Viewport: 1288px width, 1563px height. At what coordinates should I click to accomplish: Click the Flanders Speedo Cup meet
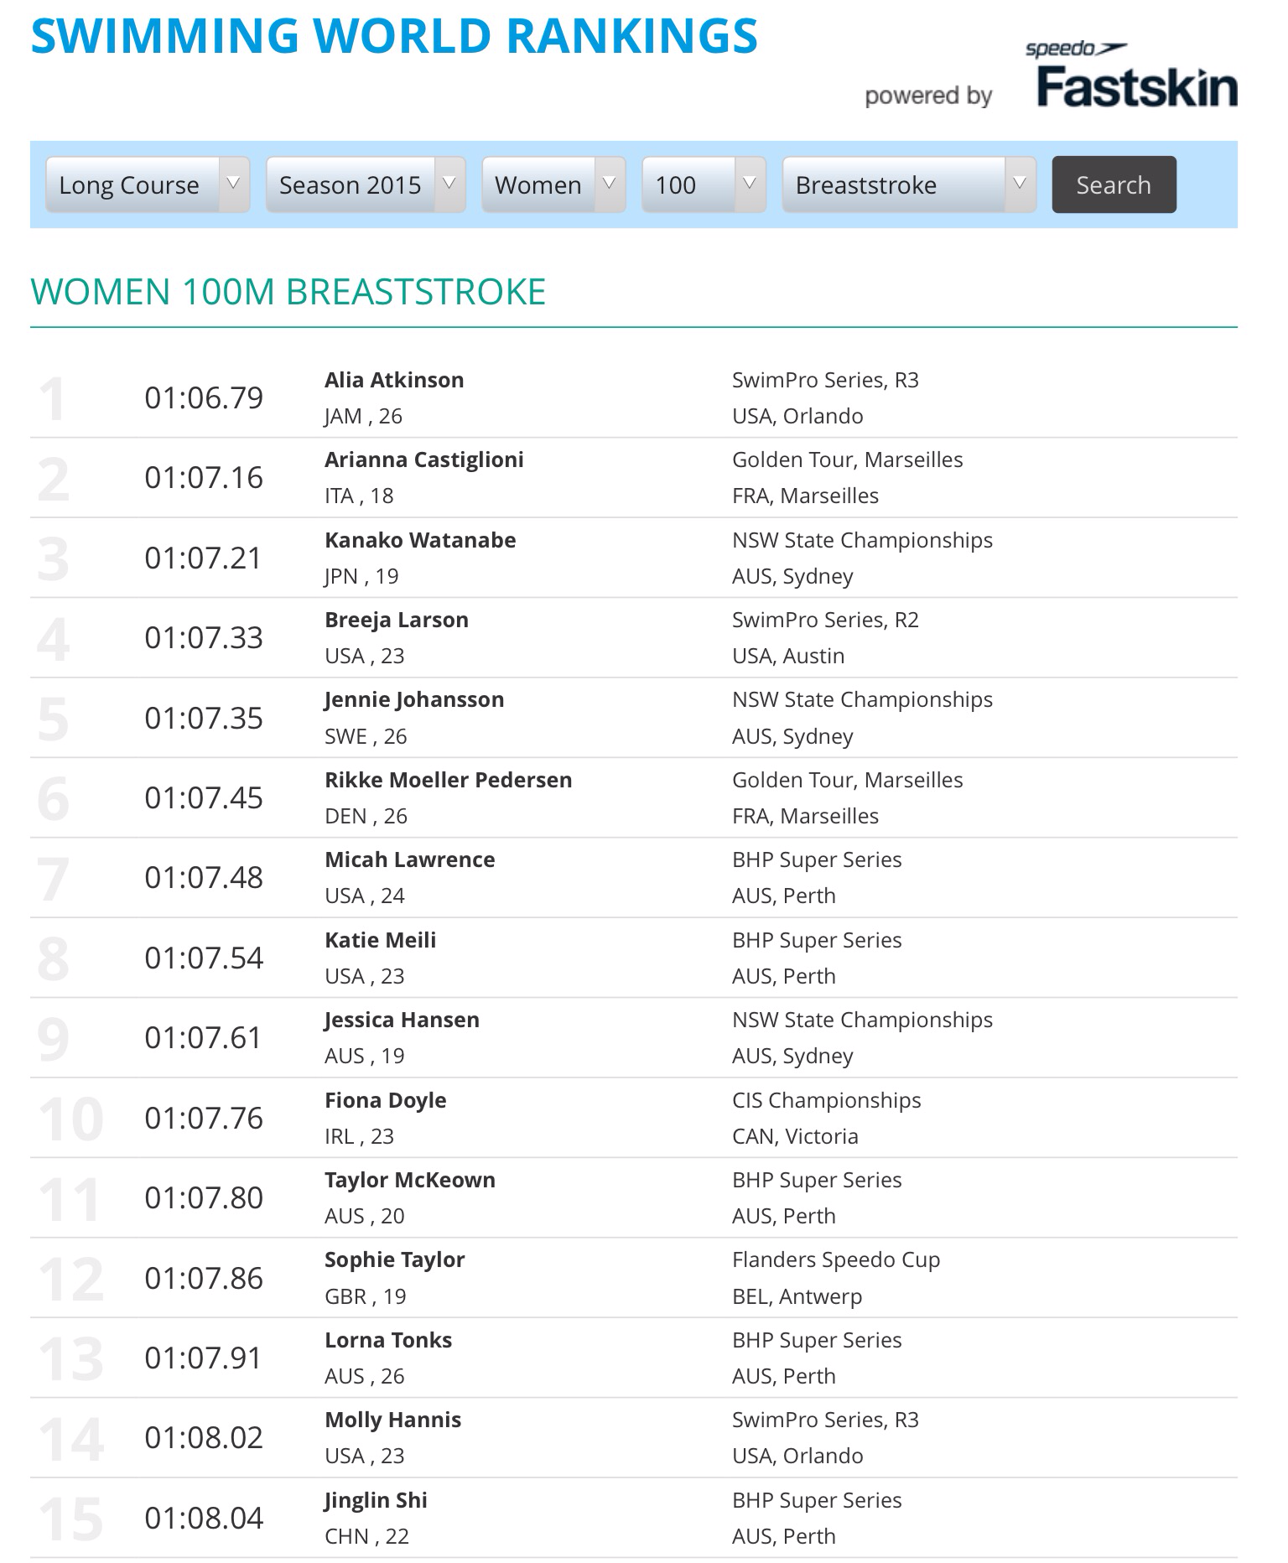tap(836, 1259)
